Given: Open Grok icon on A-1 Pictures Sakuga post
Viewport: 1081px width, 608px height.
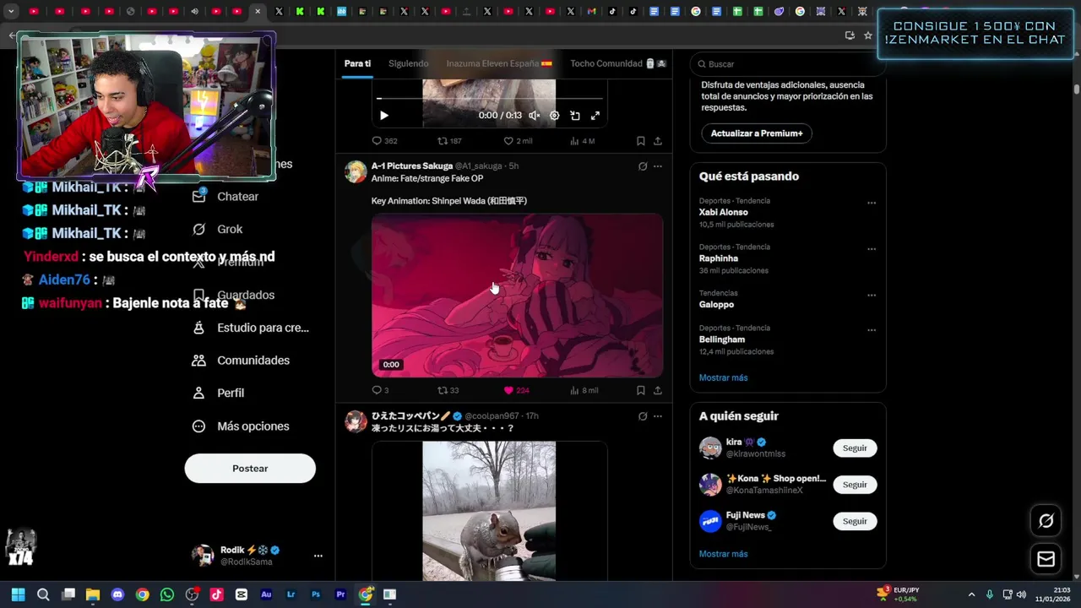Looking at the screenshot, I should click(643, 166).
